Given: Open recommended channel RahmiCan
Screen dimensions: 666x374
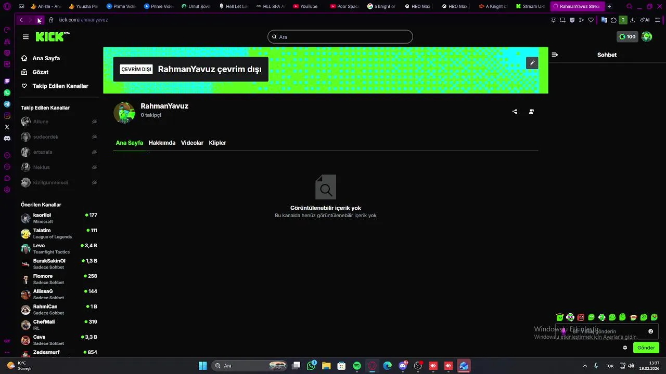Looking at the screenshot, I should [x=59, y=310].
